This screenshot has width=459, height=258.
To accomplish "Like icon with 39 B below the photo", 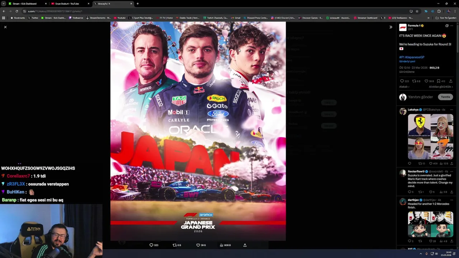I will pyautogui.click(x=198, y=245).
